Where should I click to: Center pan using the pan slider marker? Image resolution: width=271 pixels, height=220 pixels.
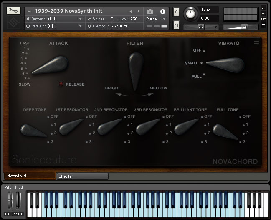[201, 27]
